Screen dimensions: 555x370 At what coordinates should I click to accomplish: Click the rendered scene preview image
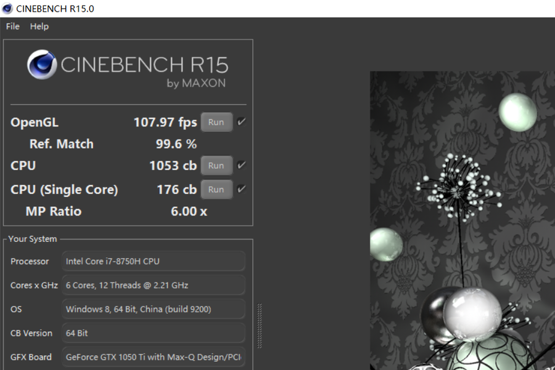point(462,220)
